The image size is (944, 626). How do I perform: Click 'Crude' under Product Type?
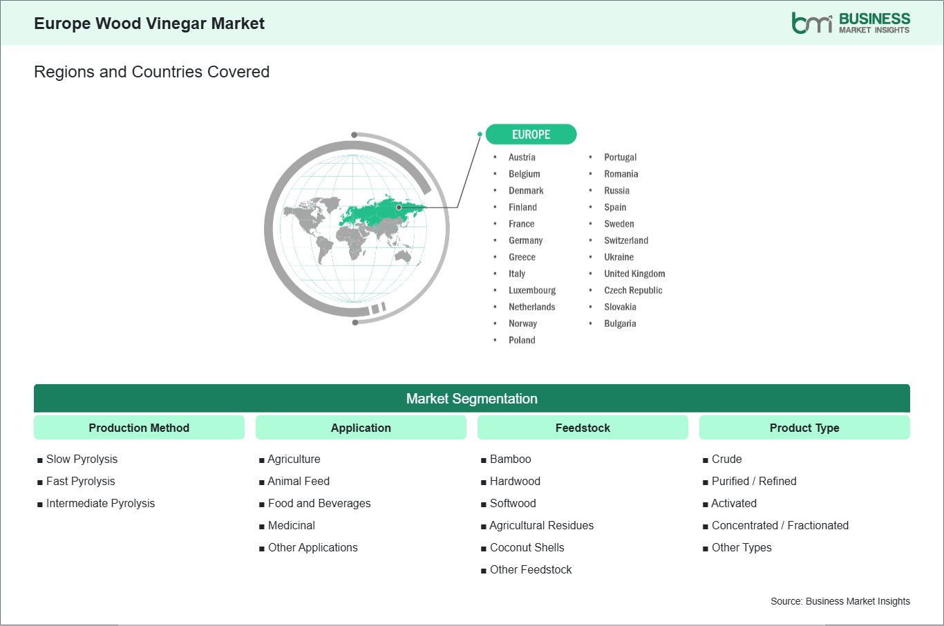(726, 459)
